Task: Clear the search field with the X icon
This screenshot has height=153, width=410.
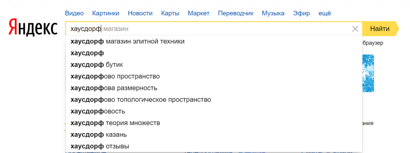Action: pyautogui.click(x=355, y=29)
